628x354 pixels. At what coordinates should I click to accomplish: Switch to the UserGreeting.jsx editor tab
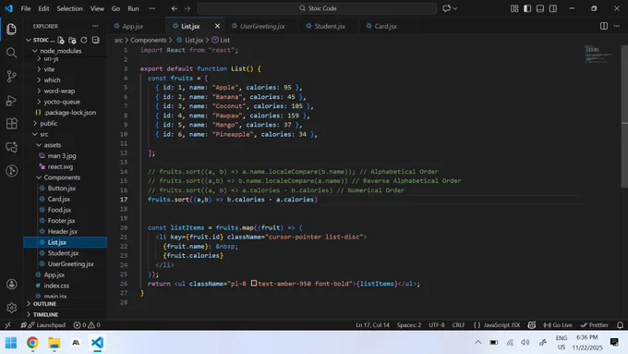[x=262, y=26]
